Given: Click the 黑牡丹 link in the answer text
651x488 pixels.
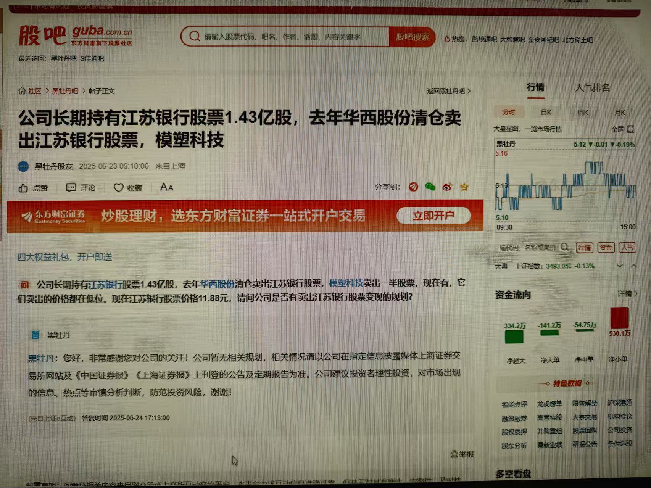Looking at the screenshot, I should coord(41,358).
